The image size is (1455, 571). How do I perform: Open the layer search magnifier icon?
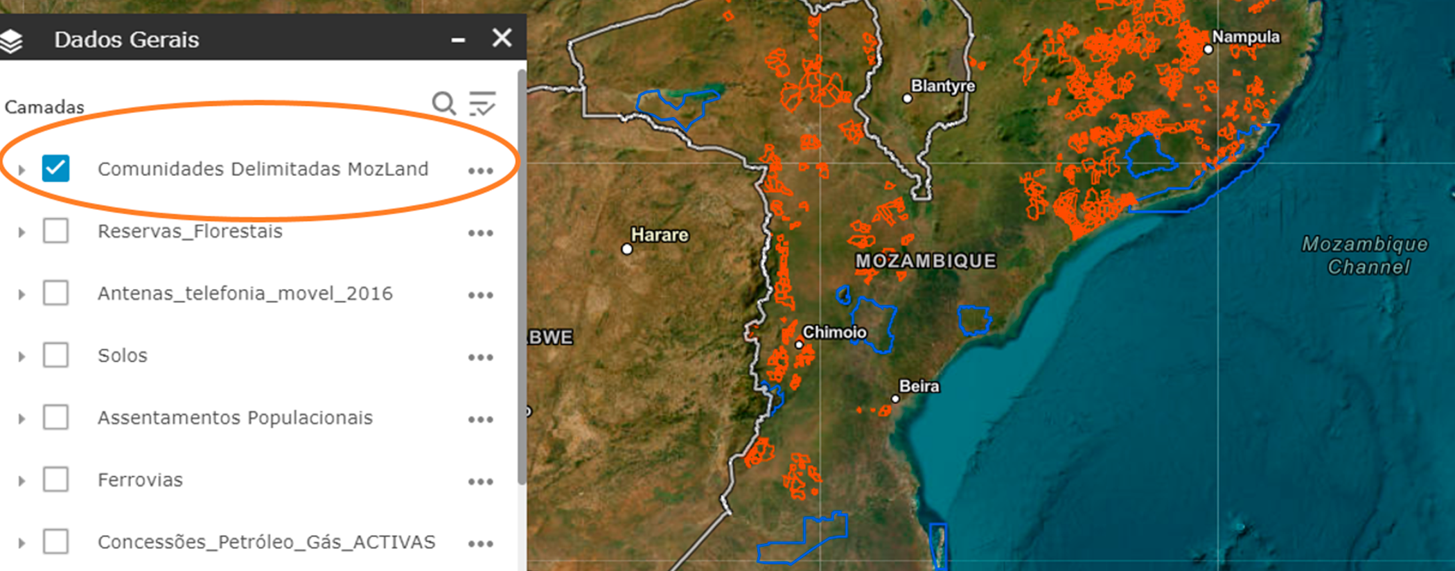[x=443, y=104]
